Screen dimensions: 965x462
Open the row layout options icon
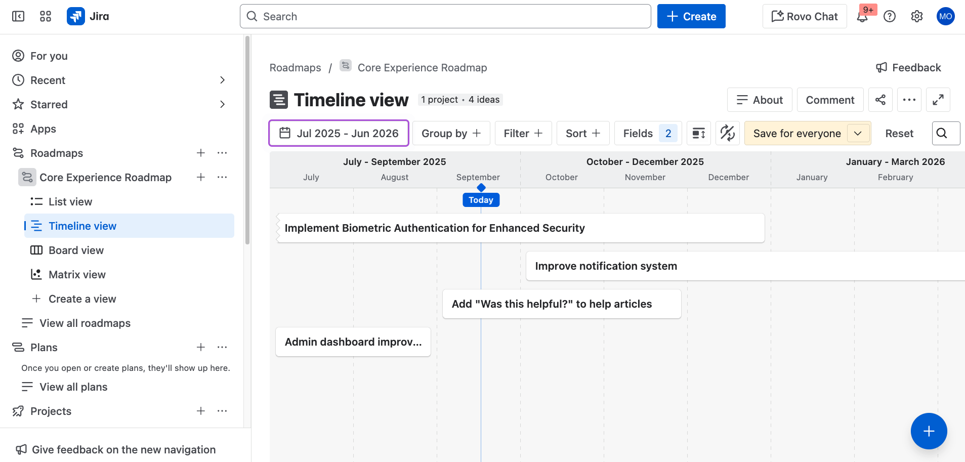pos(699,133)
